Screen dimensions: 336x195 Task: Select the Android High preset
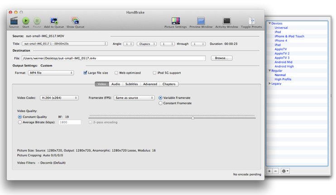coord(284,66)
